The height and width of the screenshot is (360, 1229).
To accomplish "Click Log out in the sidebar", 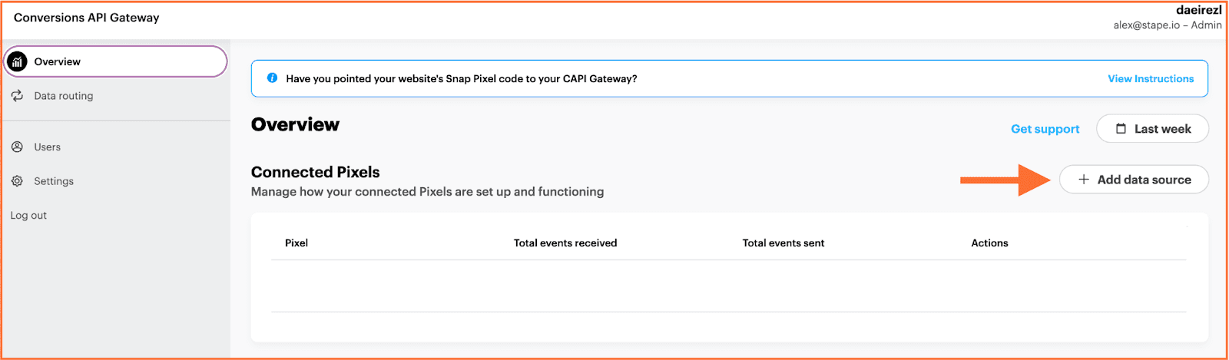I will pos(28,216).
